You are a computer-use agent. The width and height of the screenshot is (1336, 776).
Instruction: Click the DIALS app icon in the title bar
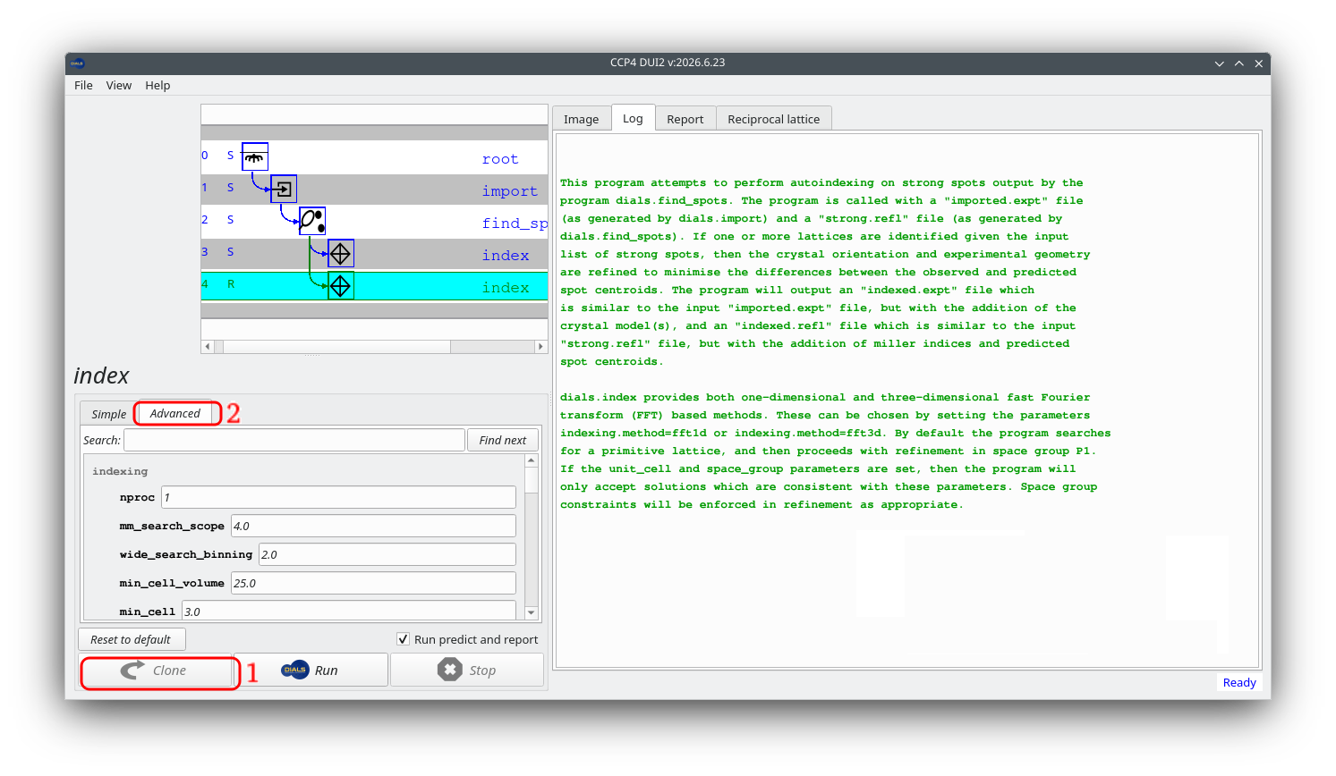[78, 63]
